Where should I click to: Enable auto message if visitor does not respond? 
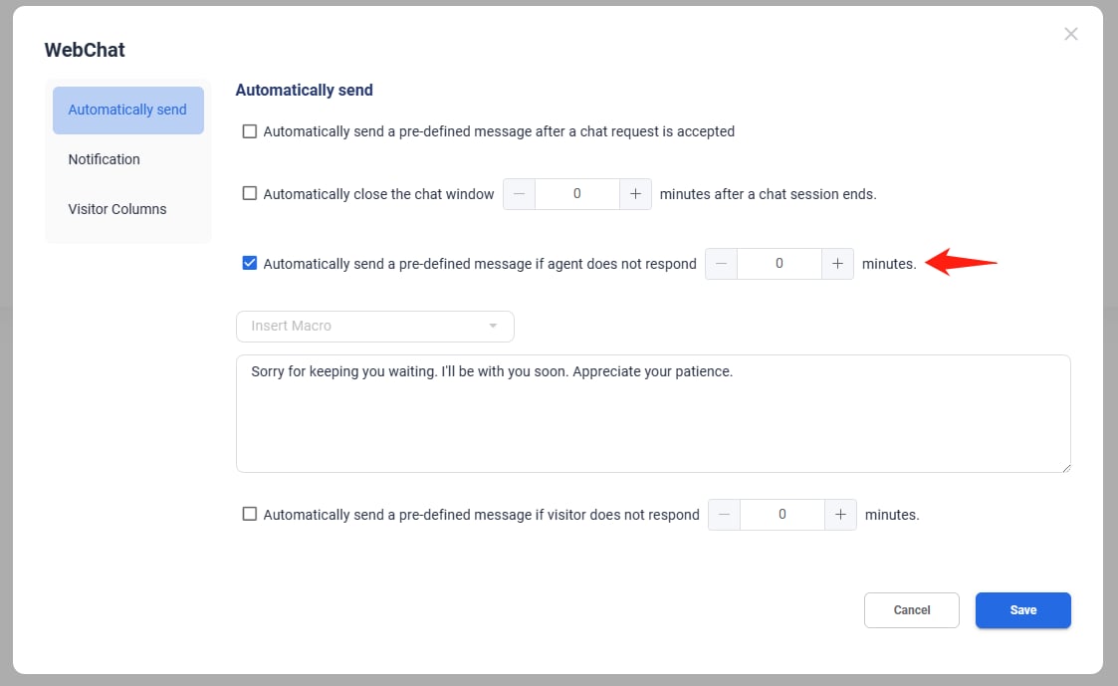pos(250,515)
